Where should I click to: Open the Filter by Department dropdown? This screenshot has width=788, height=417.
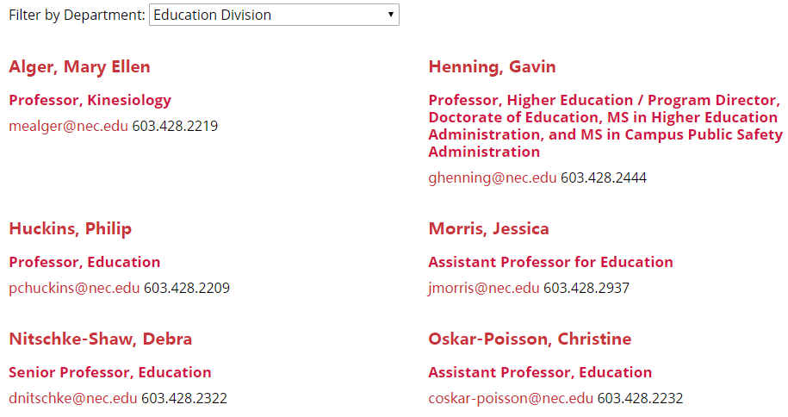(274, 15)
